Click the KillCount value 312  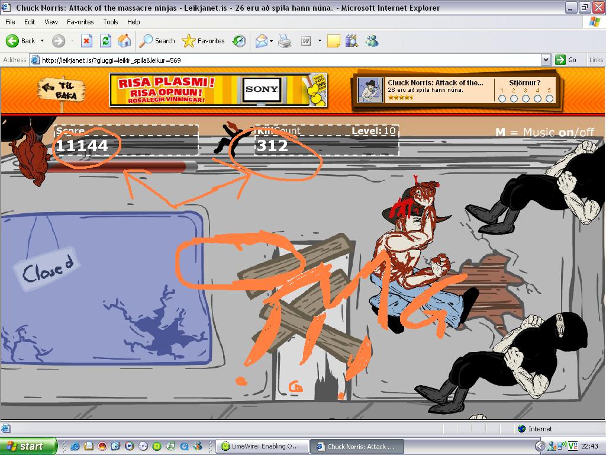pos(272,146)
